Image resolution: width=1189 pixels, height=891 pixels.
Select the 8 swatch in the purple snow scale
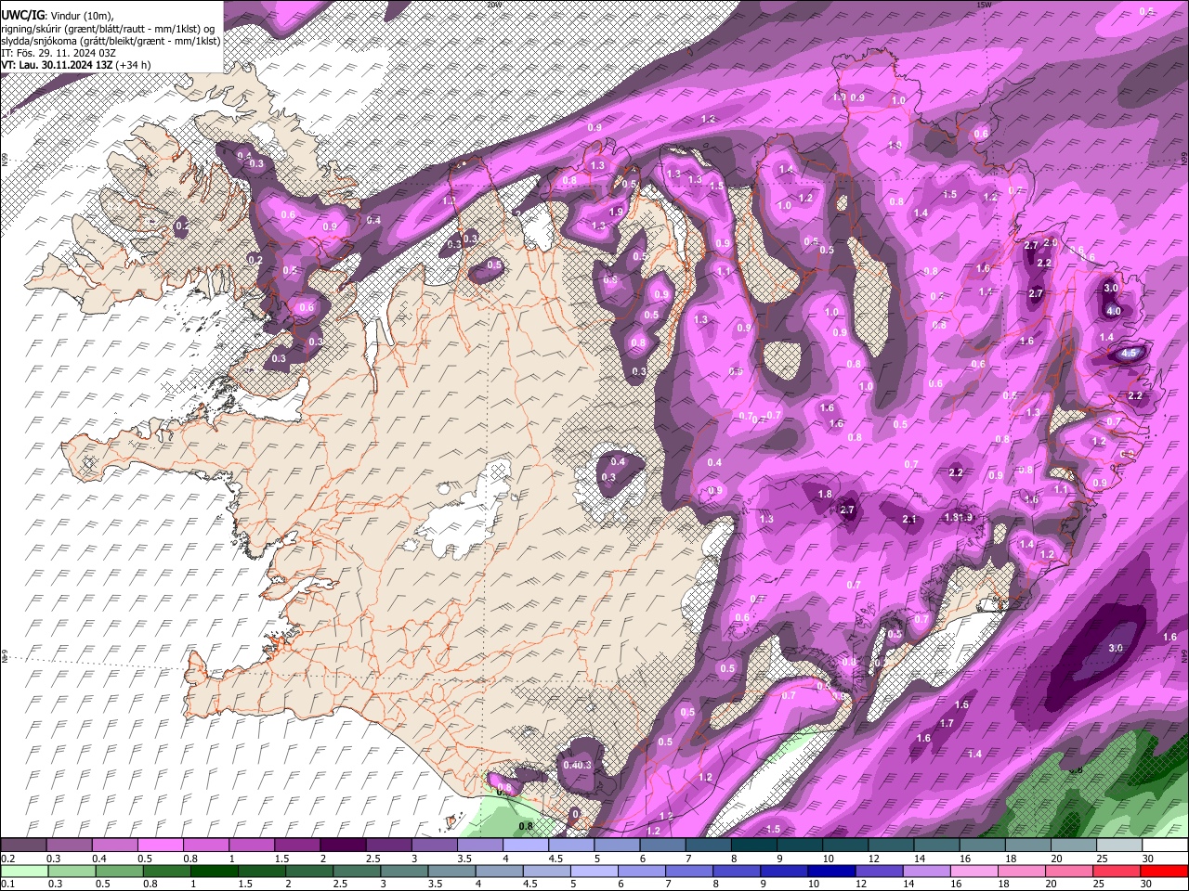click(753, 846)
